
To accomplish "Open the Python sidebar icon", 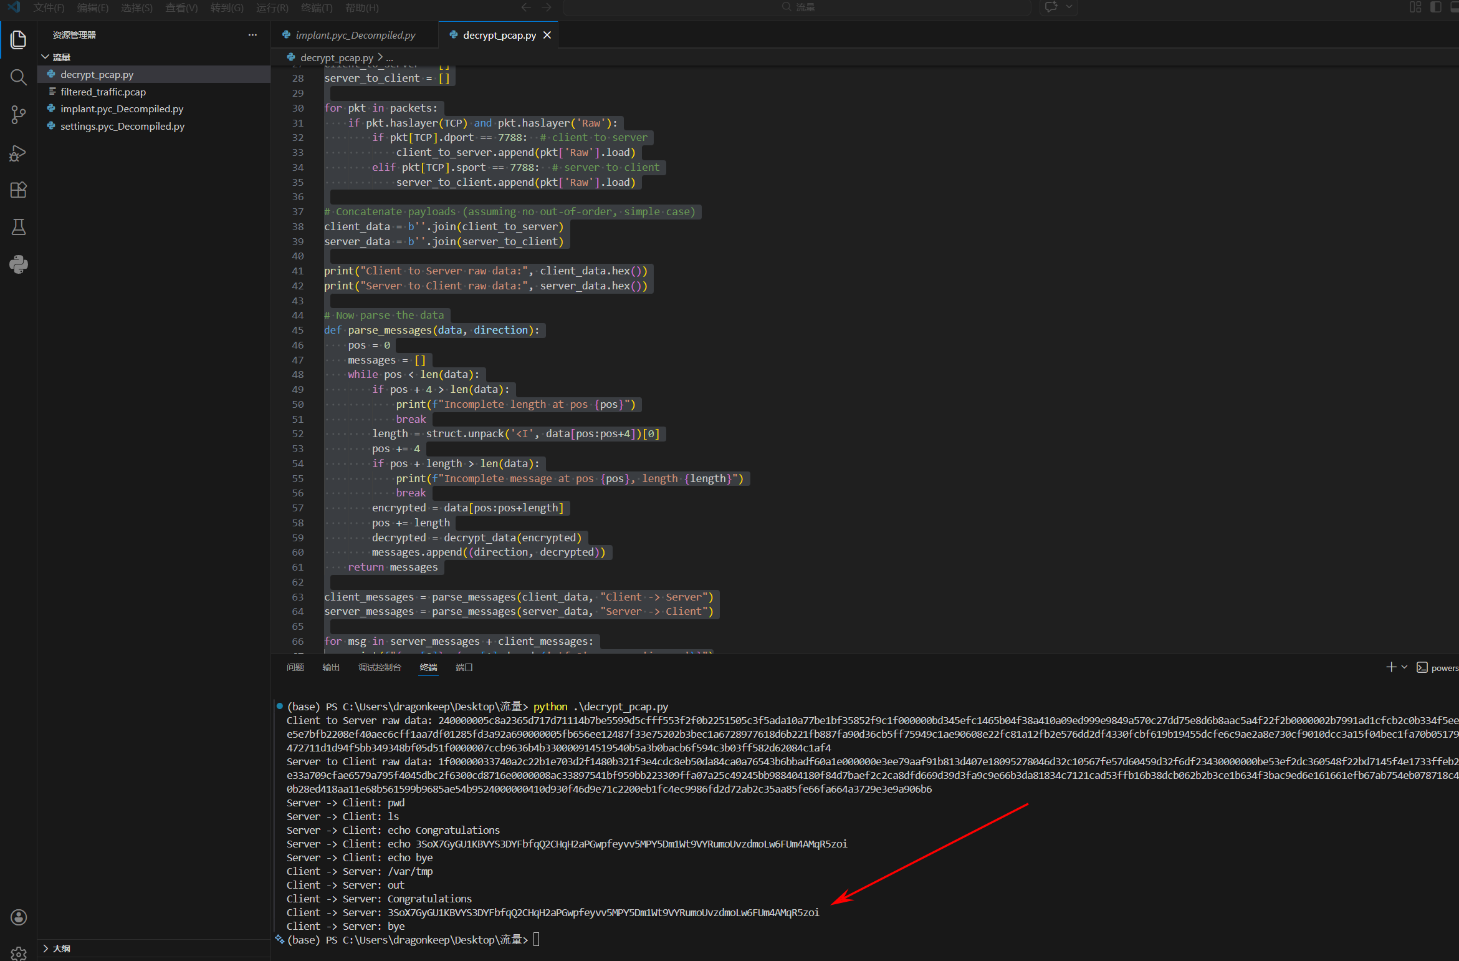I will point(18,264).
